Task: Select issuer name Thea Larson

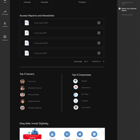Action: coord(32,81)
